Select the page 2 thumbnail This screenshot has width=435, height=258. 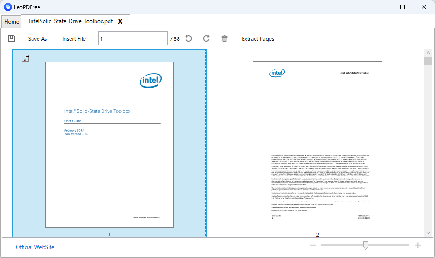coord(317,145)
